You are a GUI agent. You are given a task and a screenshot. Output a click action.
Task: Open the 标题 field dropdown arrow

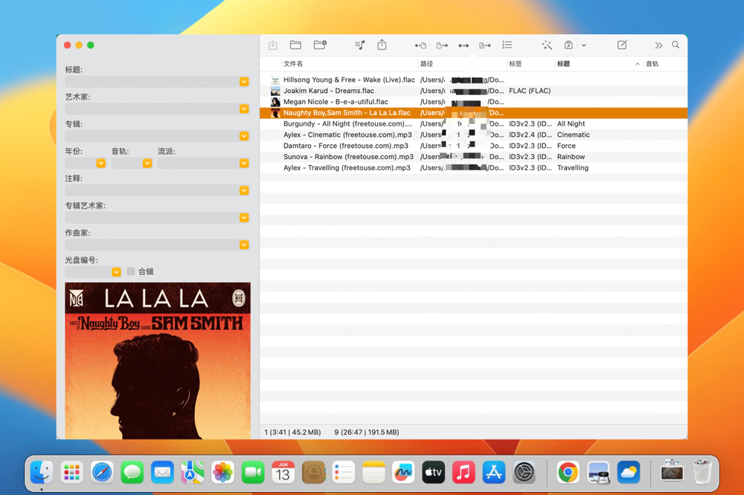pos(244,82)
